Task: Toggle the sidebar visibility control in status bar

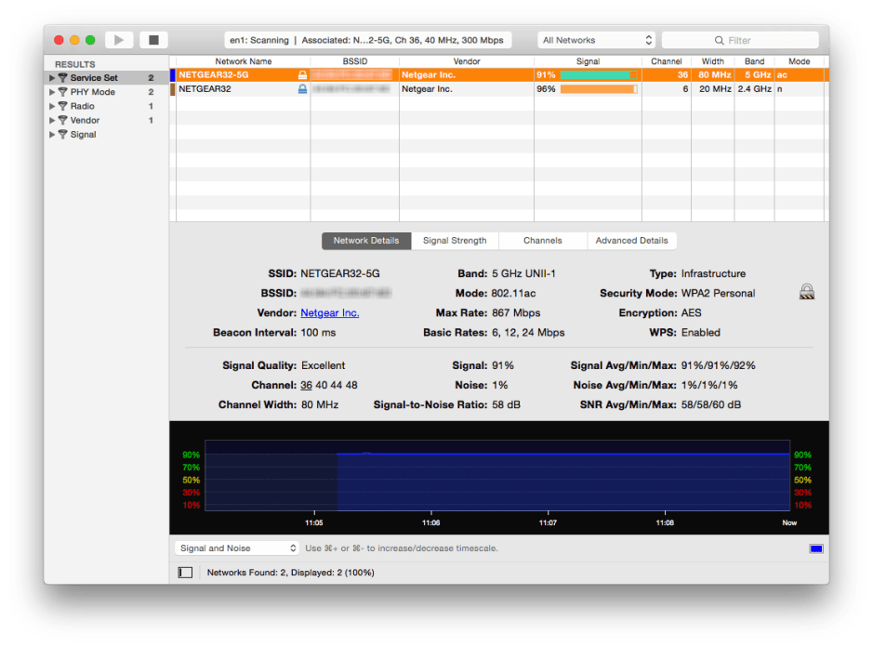Action: coord(184,574)
